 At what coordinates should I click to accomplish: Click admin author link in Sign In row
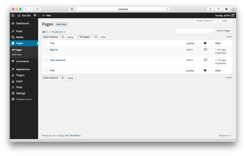pyautogui.click(x=190, y=50)
